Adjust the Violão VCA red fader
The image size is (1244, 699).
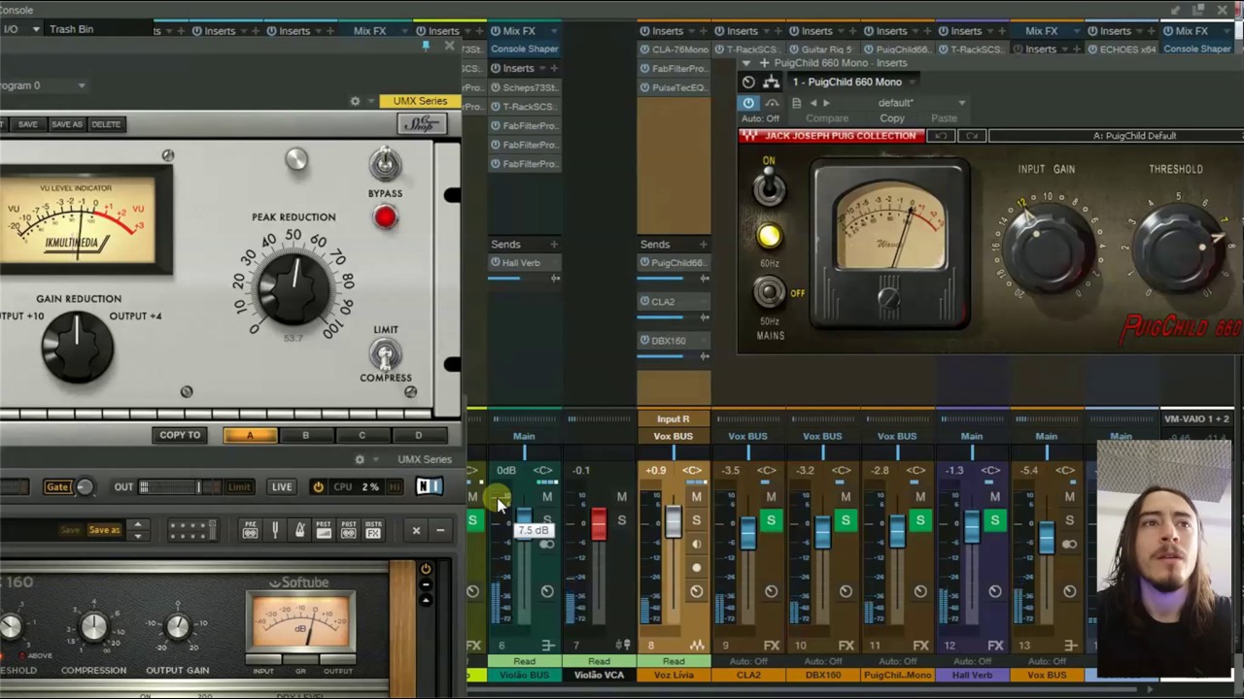(x=599, y=523)
